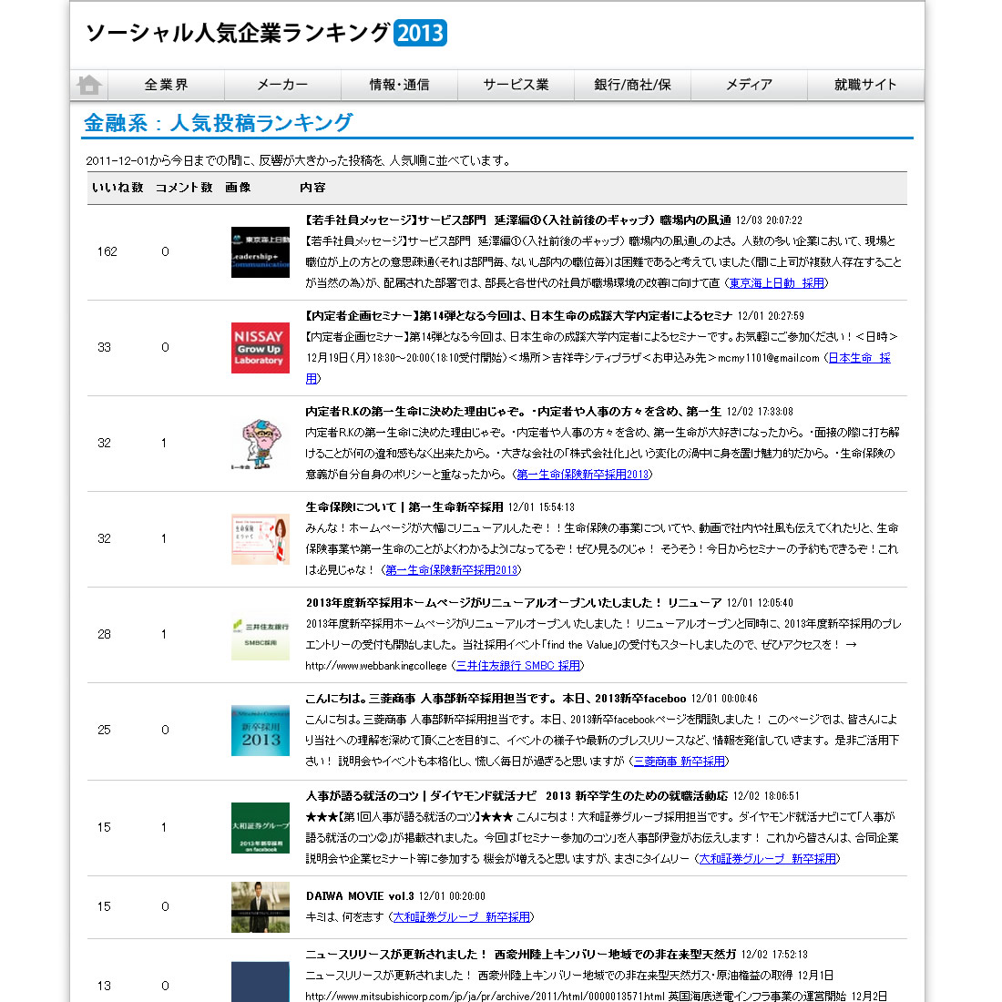Click the timestamp 12/01 00:20:00
Viewport: 1002px width, 1002px height.
pyautogui.click(x=452, y=896)
